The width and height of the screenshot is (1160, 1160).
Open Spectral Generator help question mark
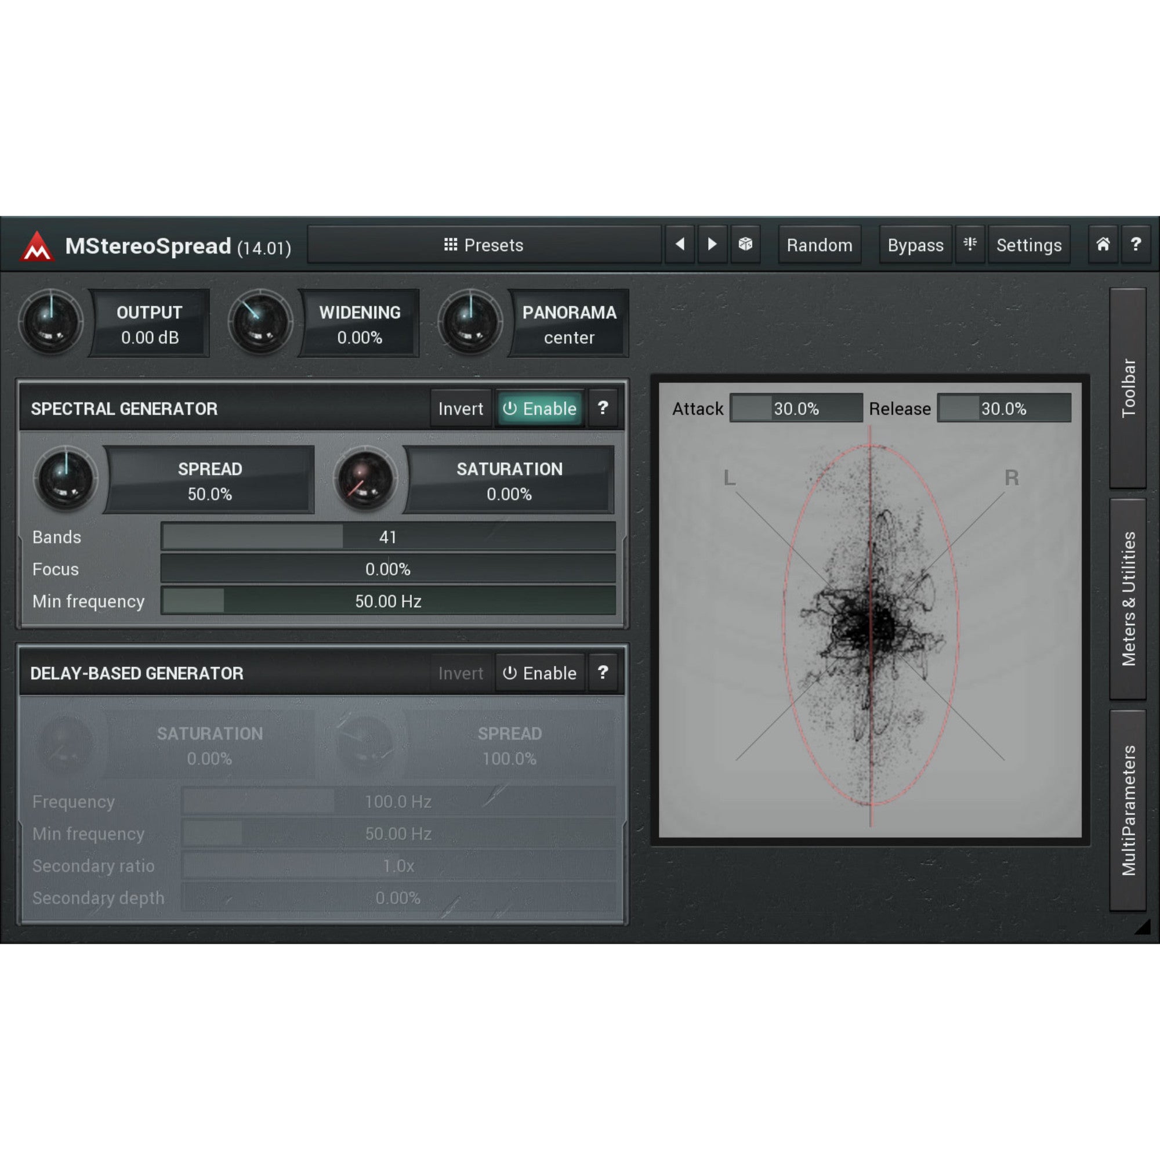coord(603,408)
